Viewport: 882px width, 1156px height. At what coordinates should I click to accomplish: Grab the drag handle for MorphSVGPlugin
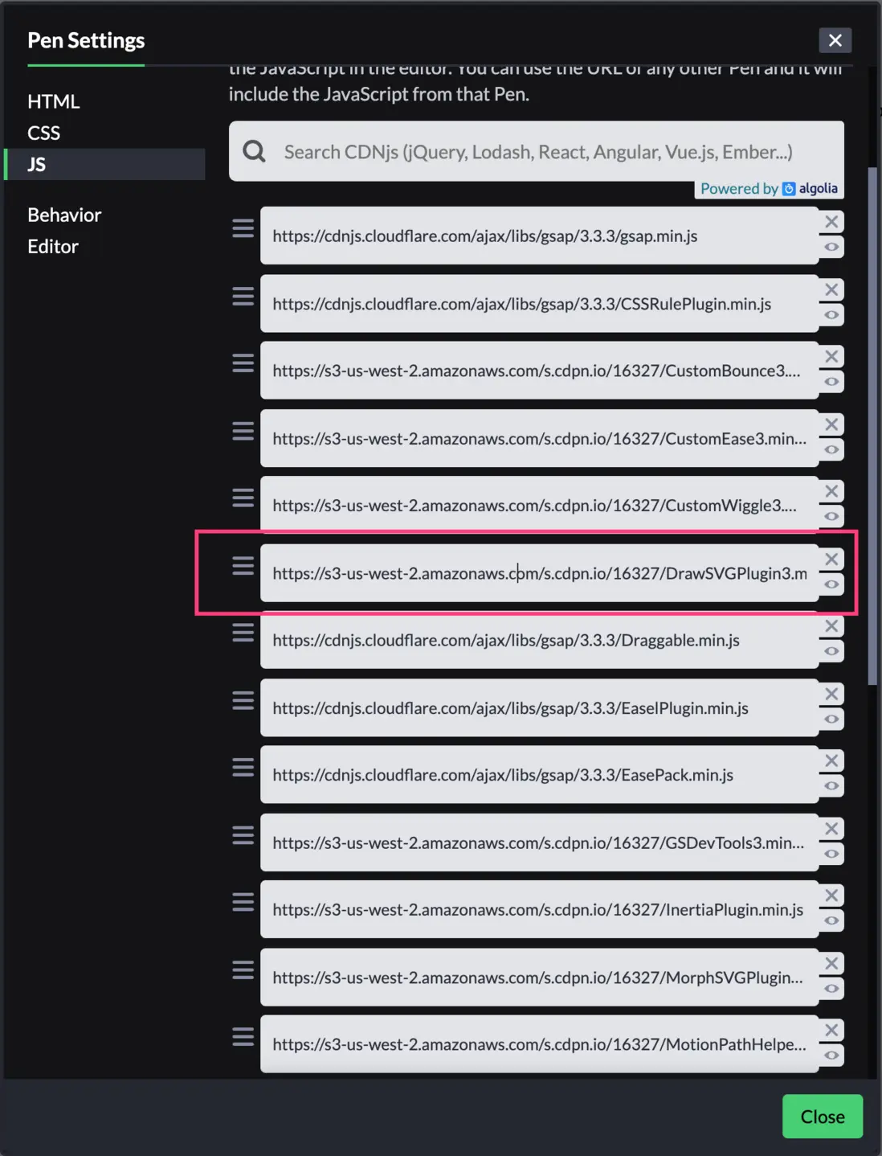pyautogui.click(x=243, y=969)
